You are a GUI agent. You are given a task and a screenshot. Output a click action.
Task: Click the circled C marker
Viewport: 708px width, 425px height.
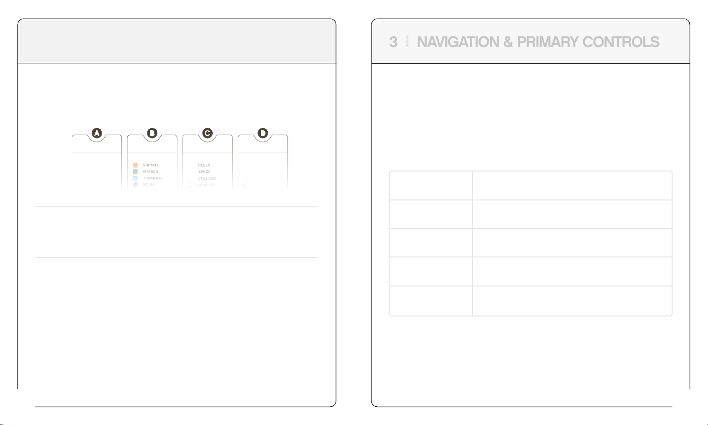tap(207, 133)
